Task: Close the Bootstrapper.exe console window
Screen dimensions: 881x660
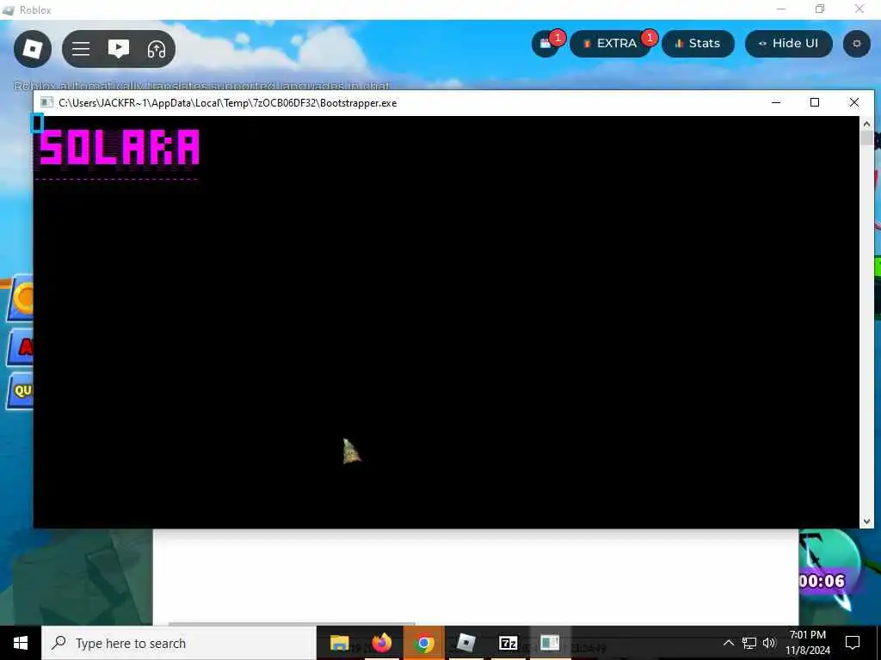Action: pyautogui.click(x=854, y=102)
